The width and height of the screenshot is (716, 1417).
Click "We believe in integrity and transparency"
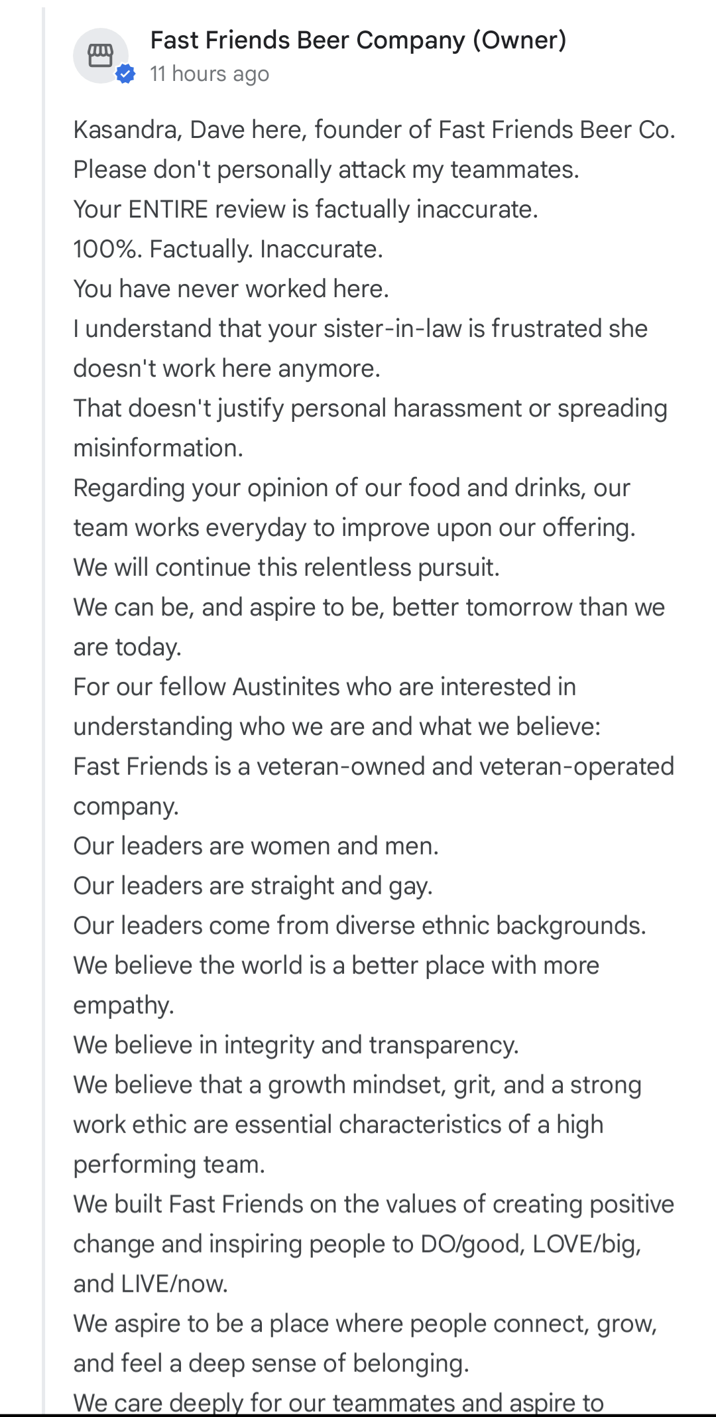(x=296, y=1046)
